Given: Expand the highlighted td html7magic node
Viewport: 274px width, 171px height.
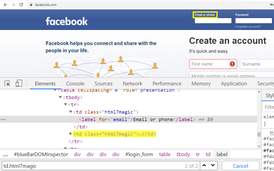Looking at the screenshot, I should point(71,134).
